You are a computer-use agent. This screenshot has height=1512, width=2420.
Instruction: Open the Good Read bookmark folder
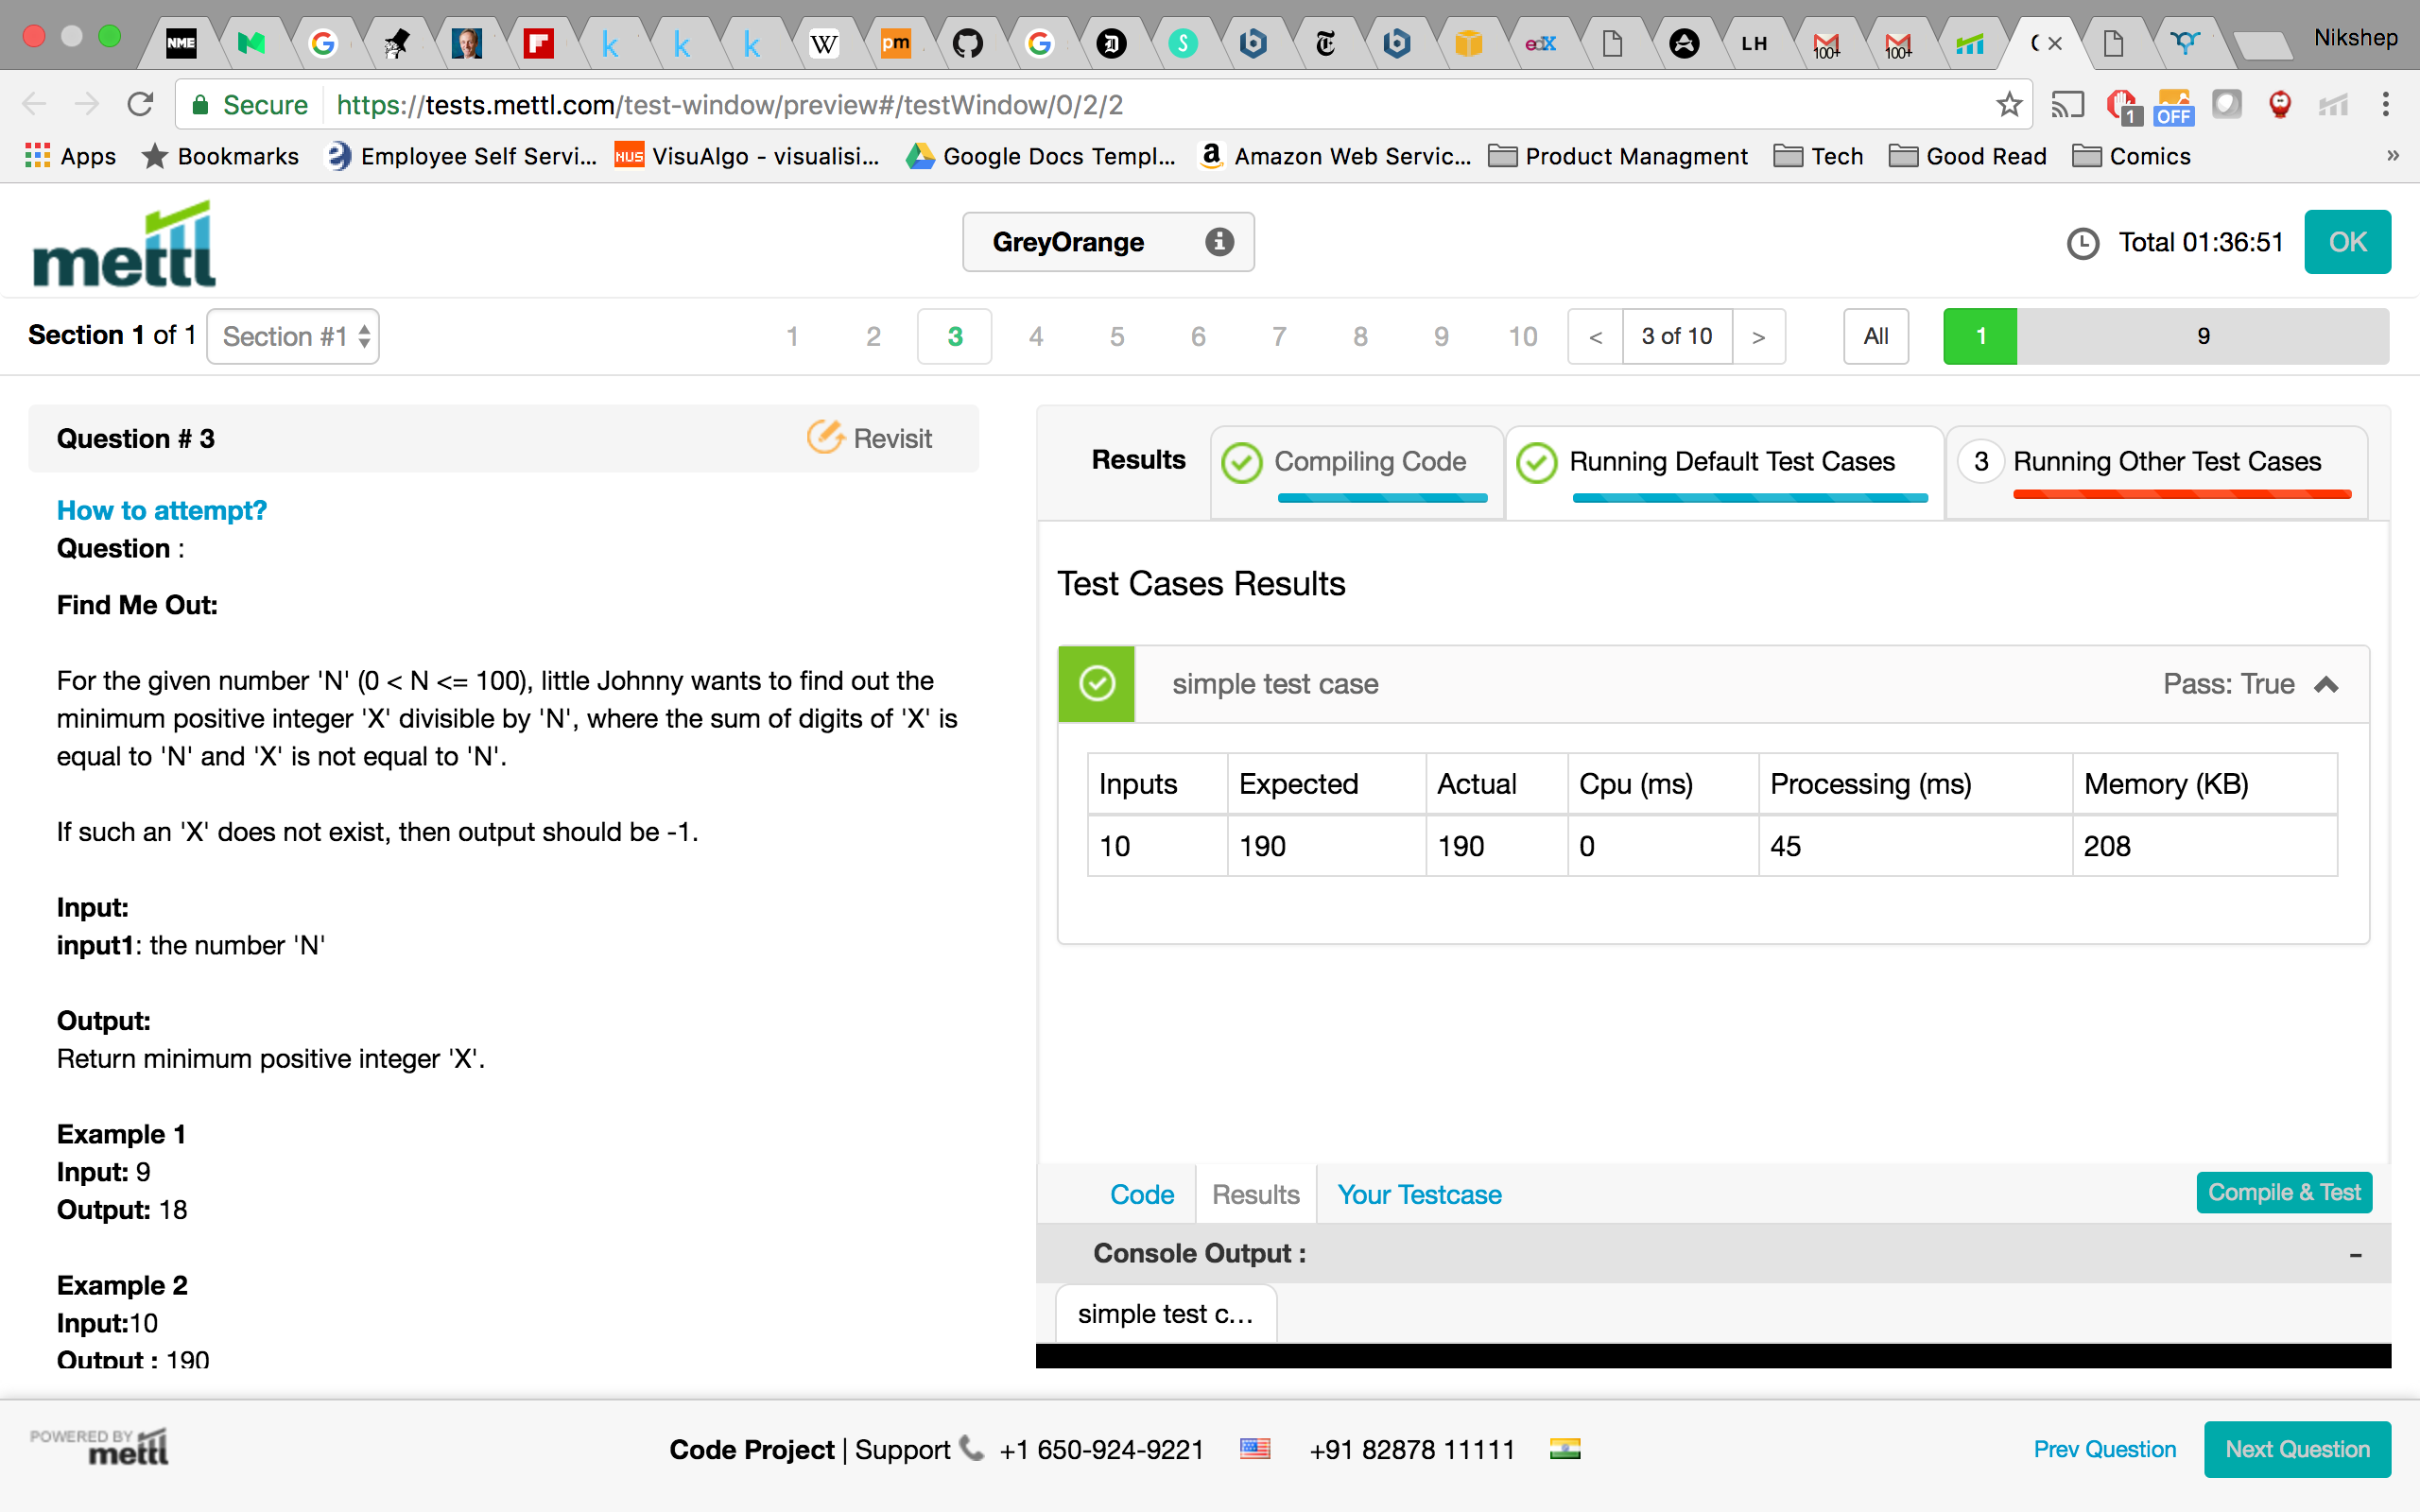(x=1967, y=156)
